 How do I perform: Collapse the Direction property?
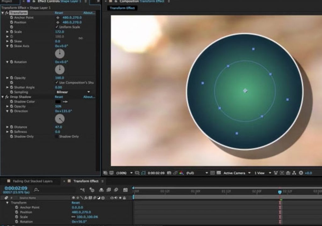click(8, 111)
